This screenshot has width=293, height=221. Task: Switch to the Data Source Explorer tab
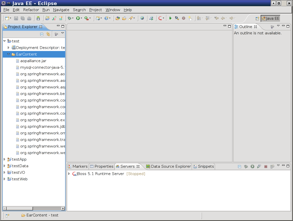click(168, 166)
